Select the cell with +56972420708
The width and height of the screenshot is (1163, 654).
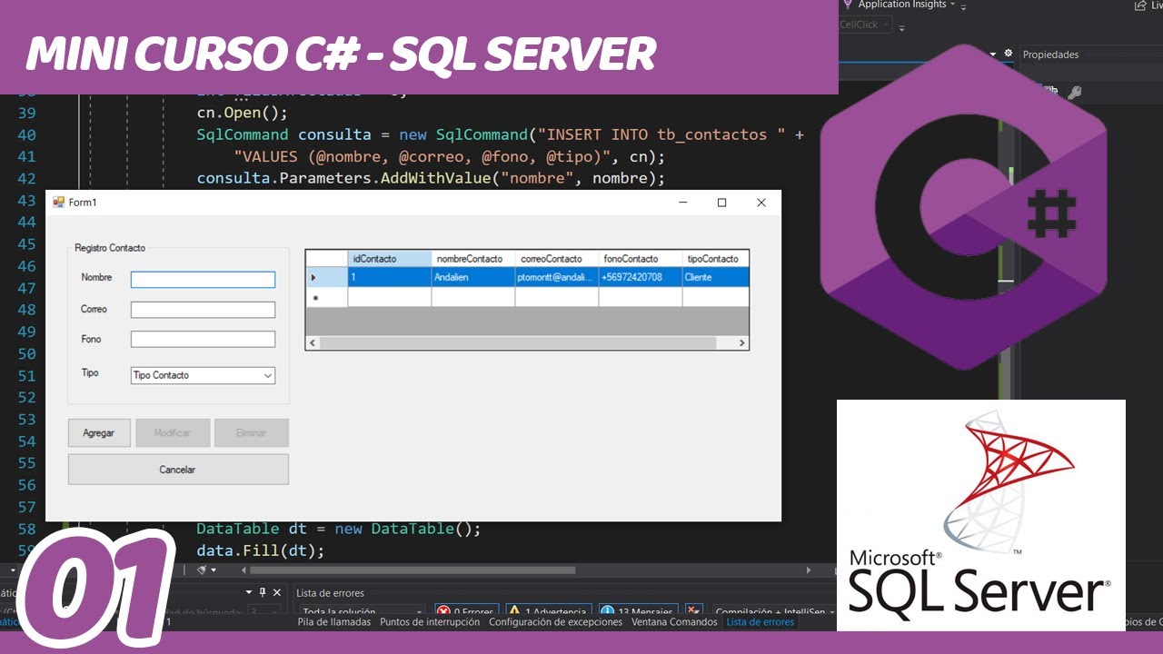(x=641, y=277)
